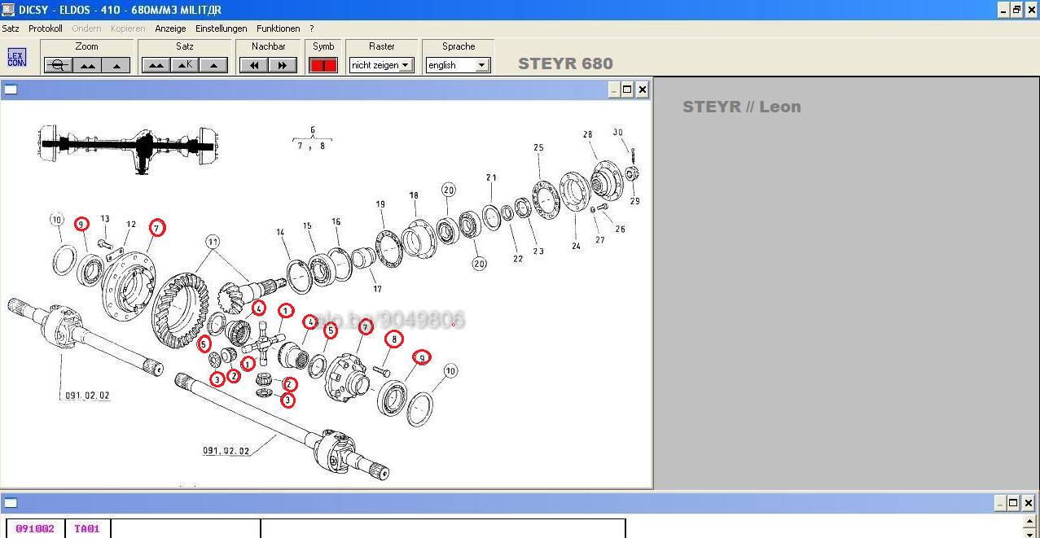This screenshot has height=538, width=1040.
Task: Open the Raster dropdown showing nicht zeigen
Action: pos(381,65)
